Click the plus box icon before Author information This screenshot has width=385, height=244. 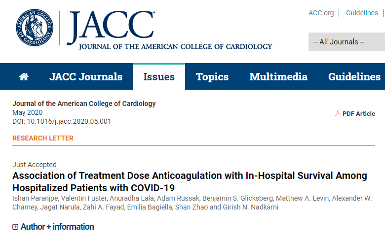pos(15,227)
